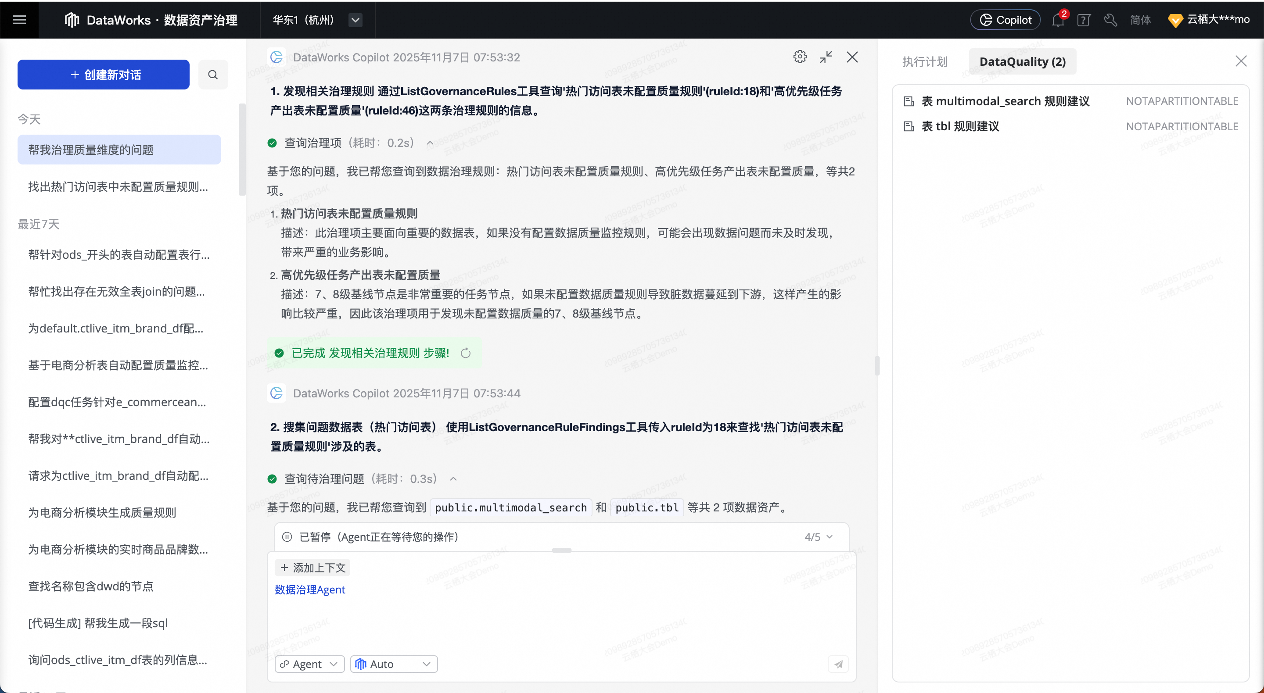Open the help question mark icon

(x=1084, y=20)
